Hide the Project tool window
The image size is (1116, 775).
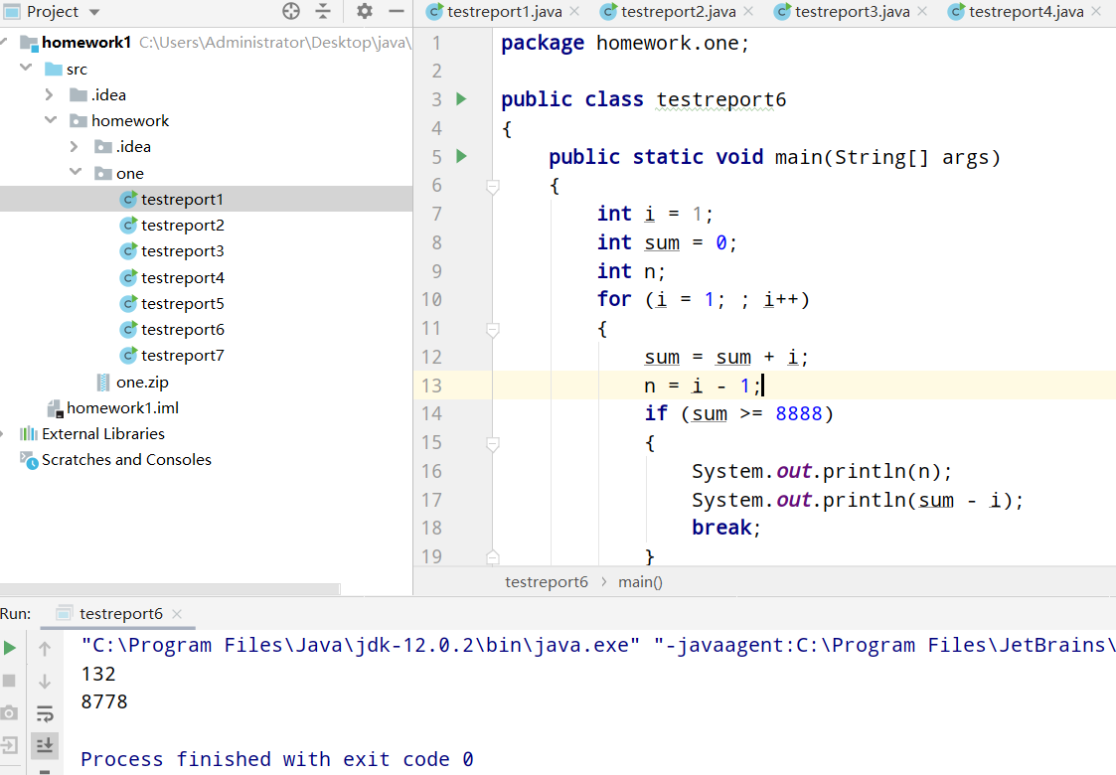(397, 11)
